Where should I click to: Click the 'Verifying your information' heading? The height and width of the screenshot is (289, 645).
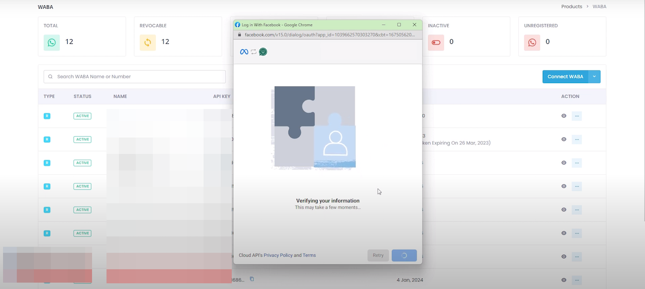click(328, 201)
